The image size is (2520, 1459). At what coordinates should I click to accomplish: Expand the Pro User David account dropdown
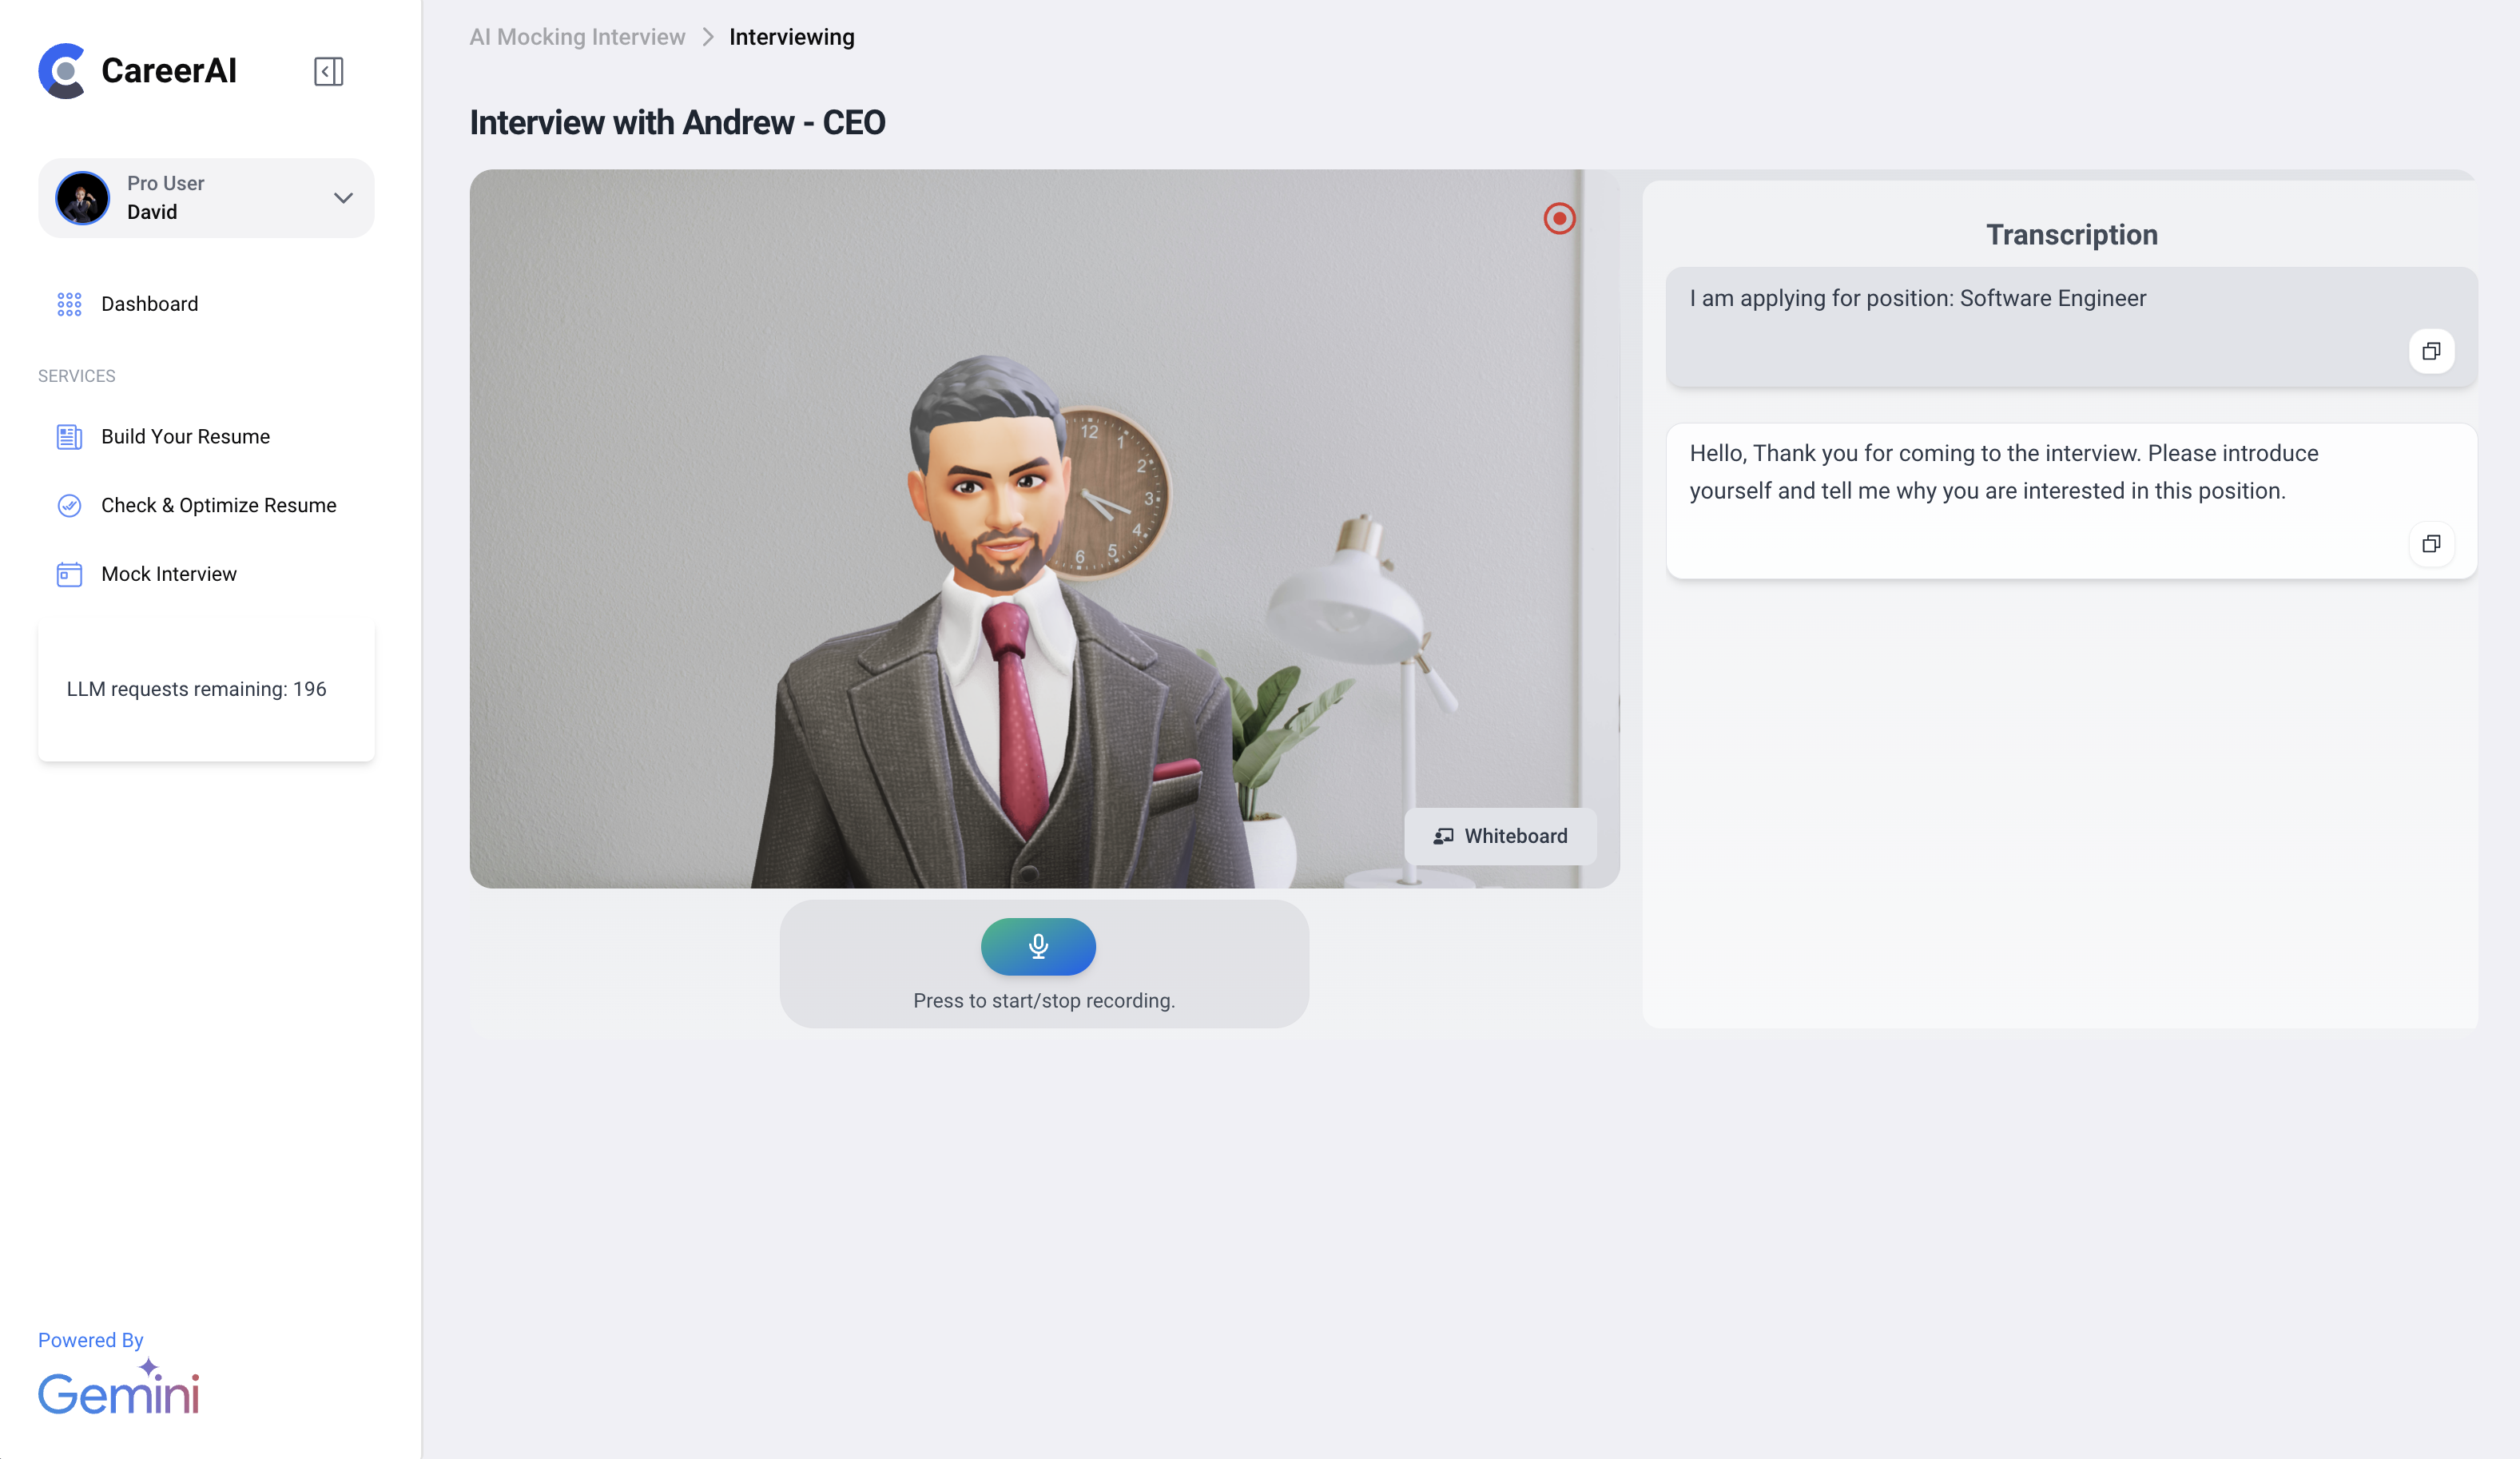click(343, 198)
